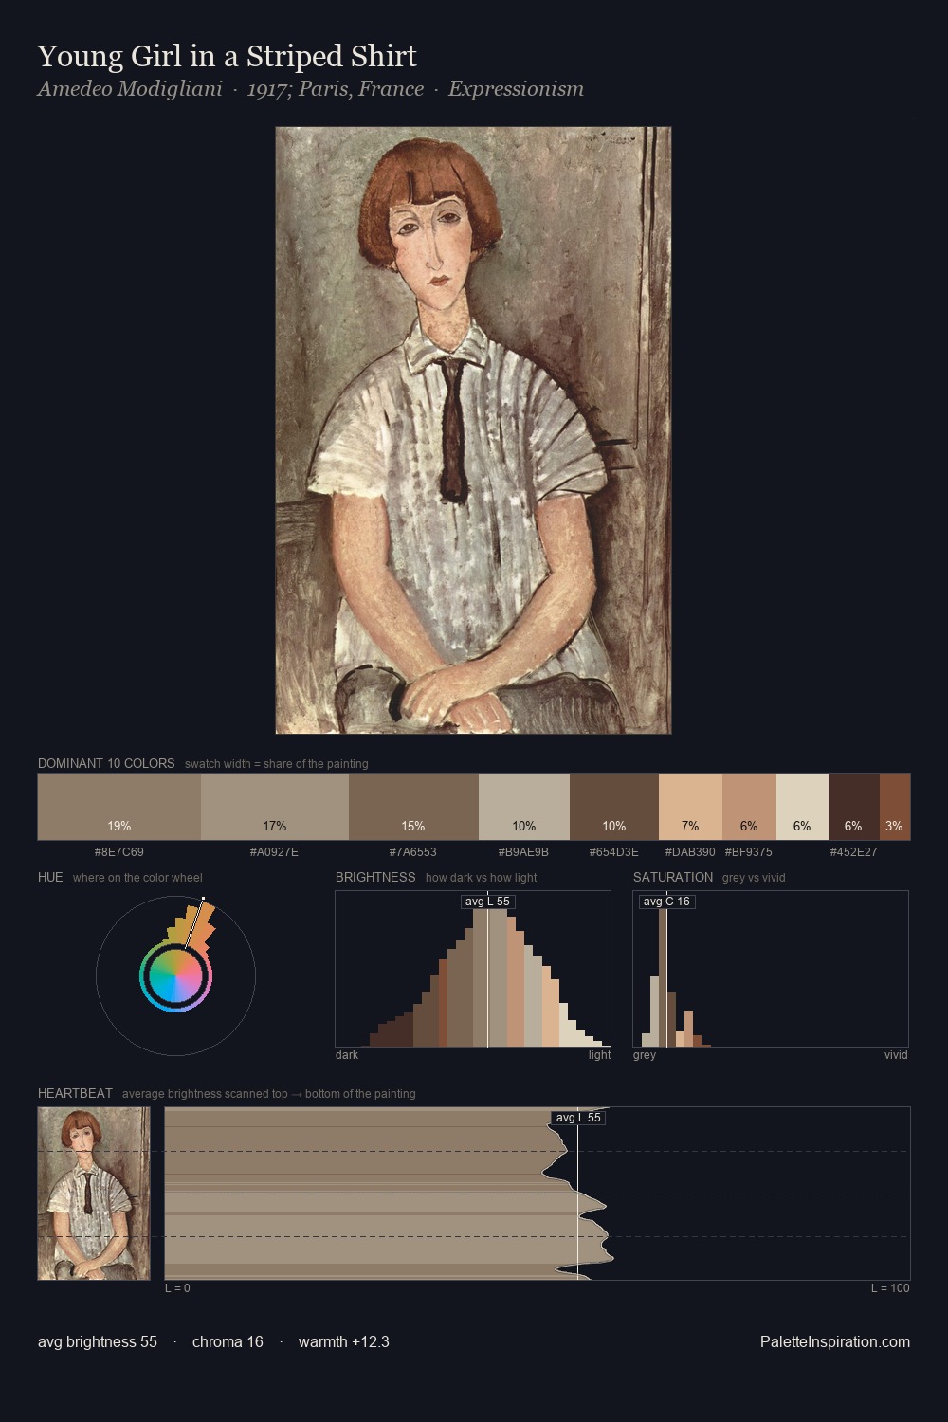Click 'warmth +12.3' in the footer
Image resolution: width=948 pixels, height=1422 pixels.
pos(344,1341)
